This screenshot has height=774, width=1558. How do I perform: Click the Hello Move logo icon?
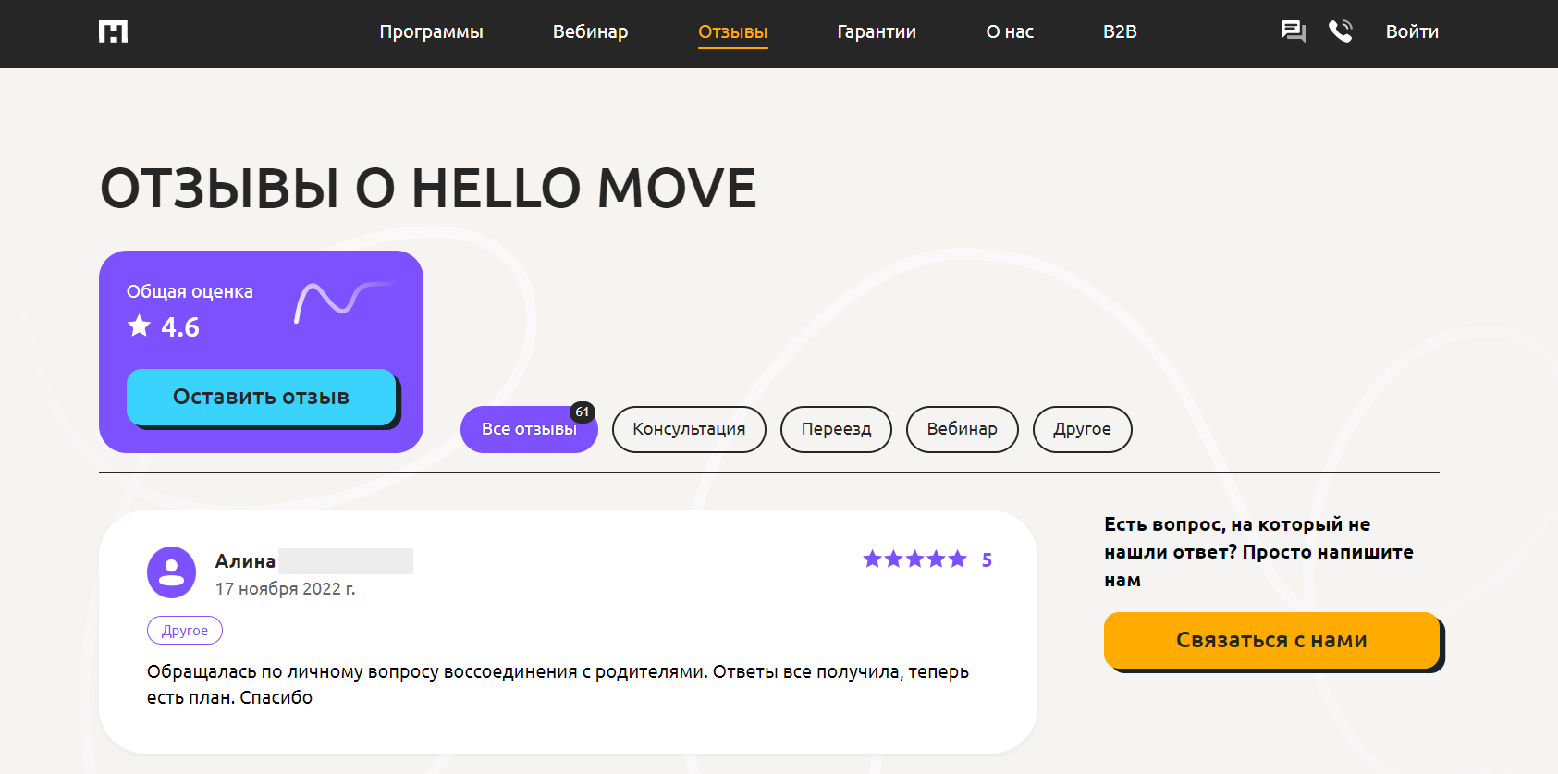[113, 32]
